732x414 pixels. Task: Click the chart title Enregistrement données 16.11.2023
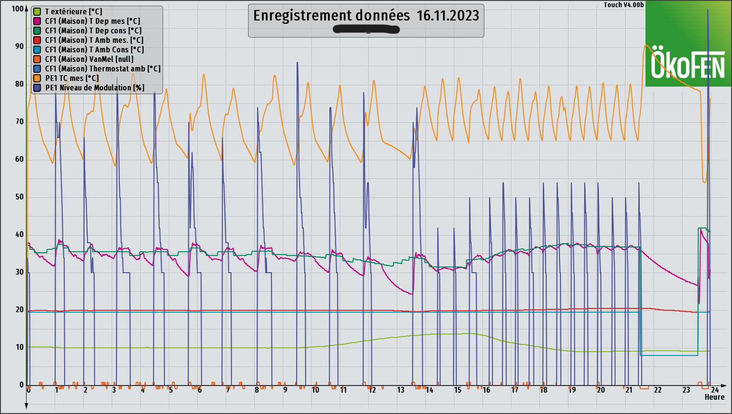coord(366,15)
